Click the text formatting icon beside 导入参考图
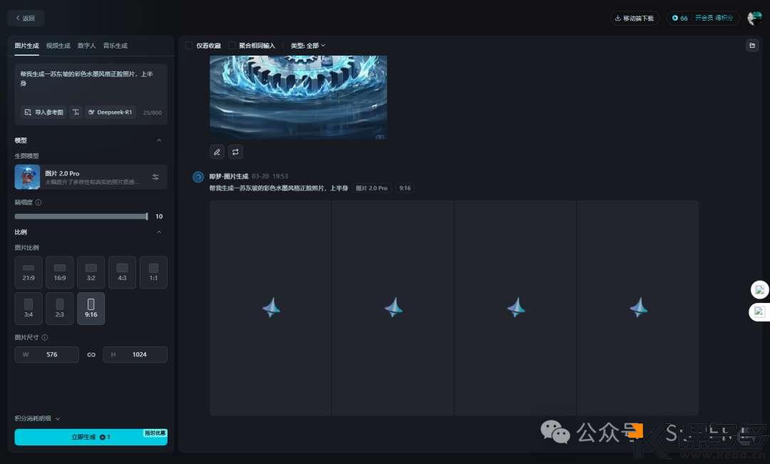The image size is (770, 464). tap(76, 112)
